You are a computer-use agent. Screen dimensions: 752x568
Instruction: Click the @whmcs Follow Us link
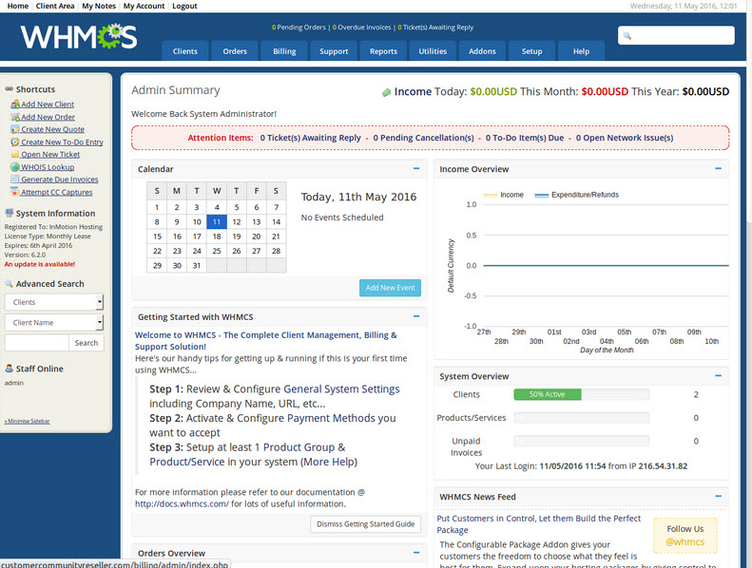click(x=685, y=541)
